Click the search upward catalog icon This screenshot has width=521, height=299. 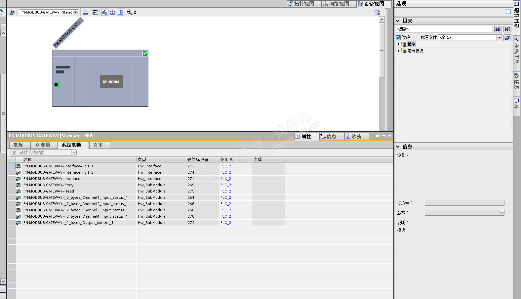[507, 29]
